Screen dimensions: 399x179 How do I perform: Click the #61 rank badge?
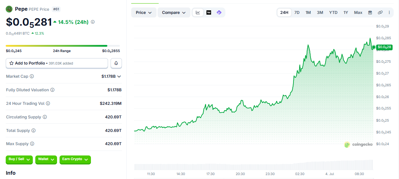pyautogui.click(x=56, y=9)
